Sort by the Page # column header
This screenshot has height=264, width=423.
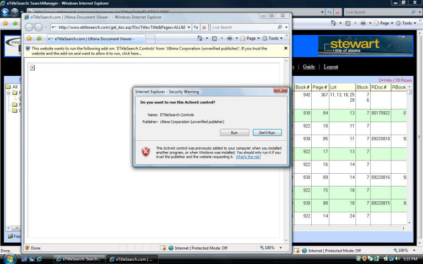pos(320,87)
